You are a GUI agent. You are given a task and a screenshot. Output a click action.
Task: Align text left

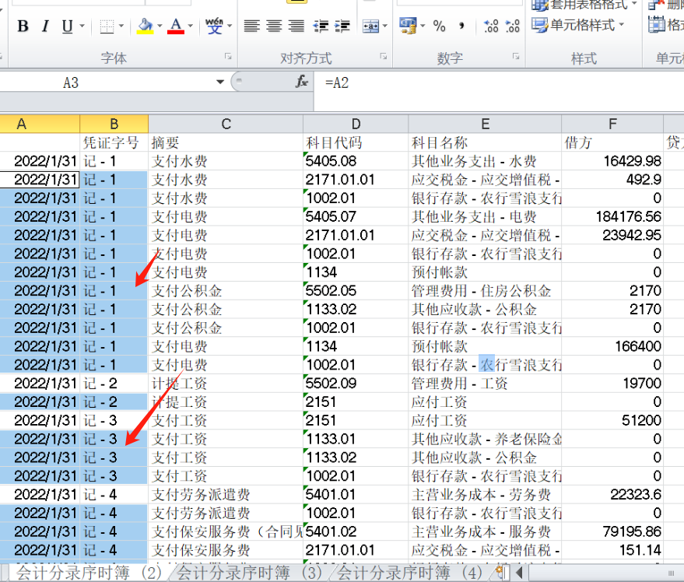(x=251, y=26)
